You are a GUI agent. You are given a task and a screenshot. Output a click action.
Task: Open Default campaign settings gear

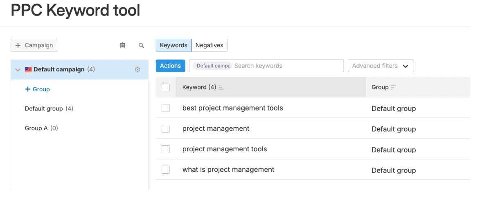[137, 70]
